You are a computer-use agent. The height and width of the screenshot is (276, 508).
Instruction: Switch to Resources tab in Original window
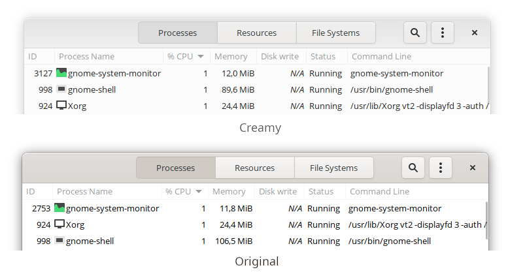click(254, 168)
